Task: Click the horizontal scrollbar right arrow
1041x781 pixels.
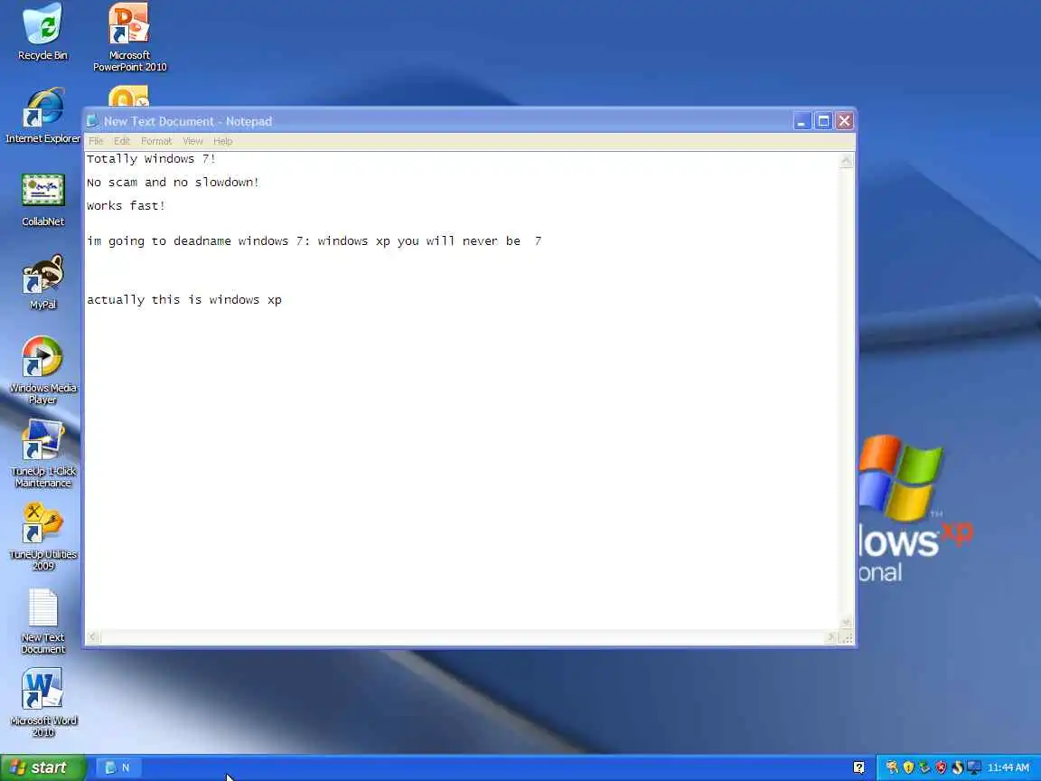Action: pos(830,637)
